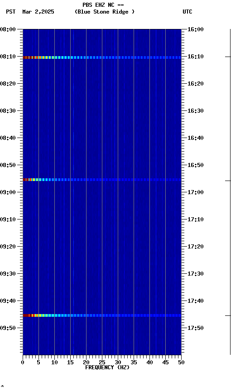Click the seismogram tick mark at 16:10
Screen dimensions: 250x391
tap(228, 57)
